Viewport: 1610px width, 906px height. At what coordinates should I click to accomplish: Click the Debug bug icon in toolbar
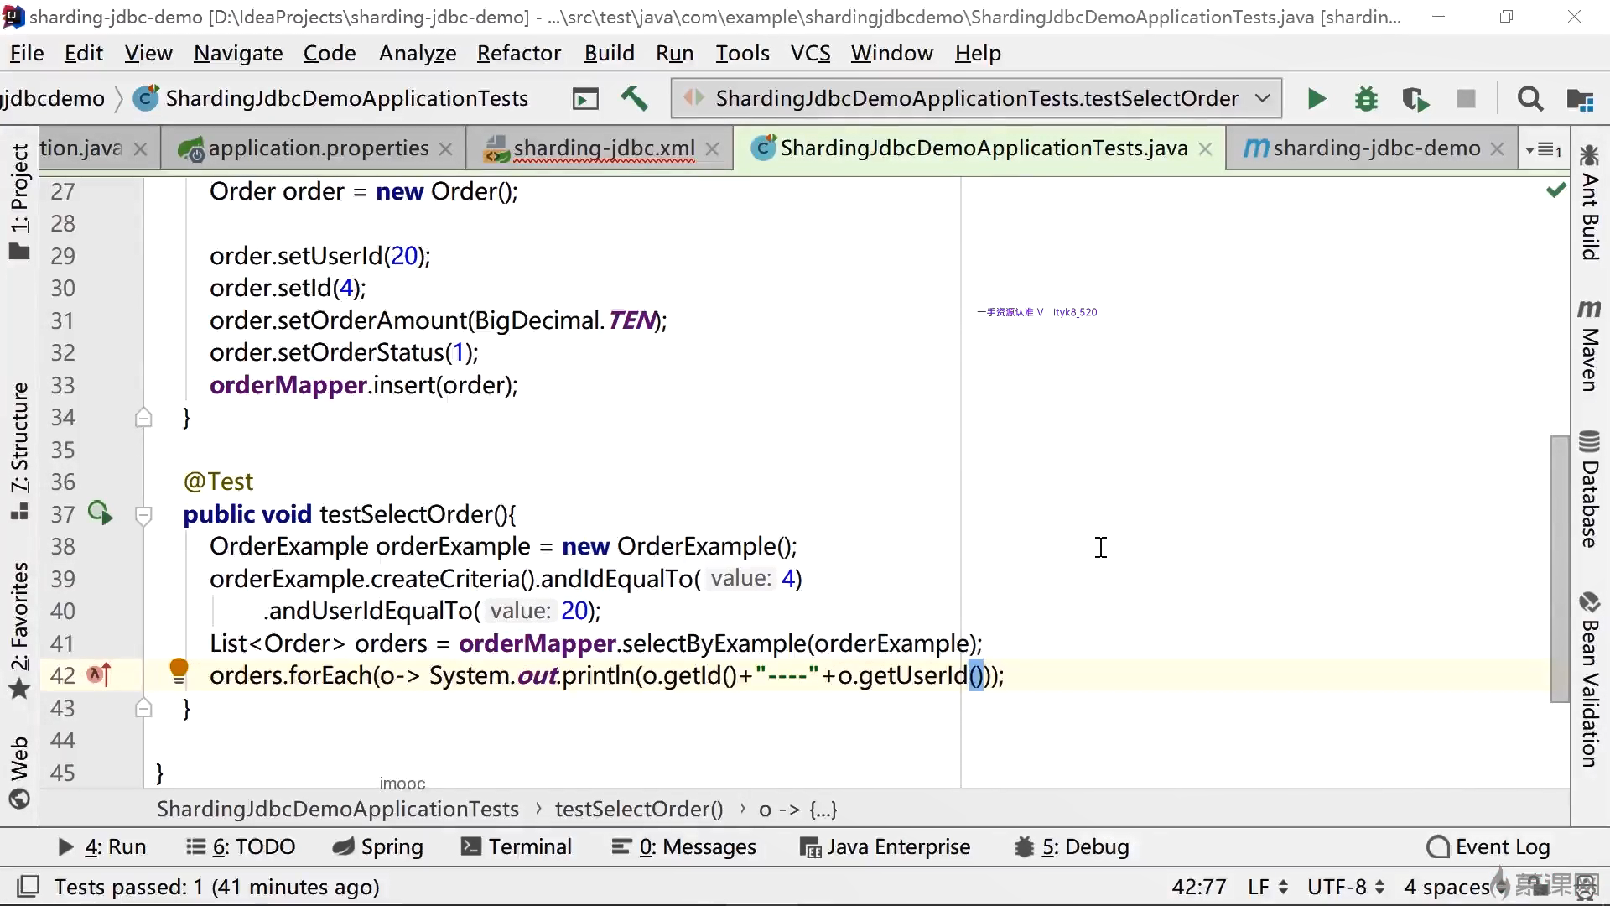[1366, 99]
